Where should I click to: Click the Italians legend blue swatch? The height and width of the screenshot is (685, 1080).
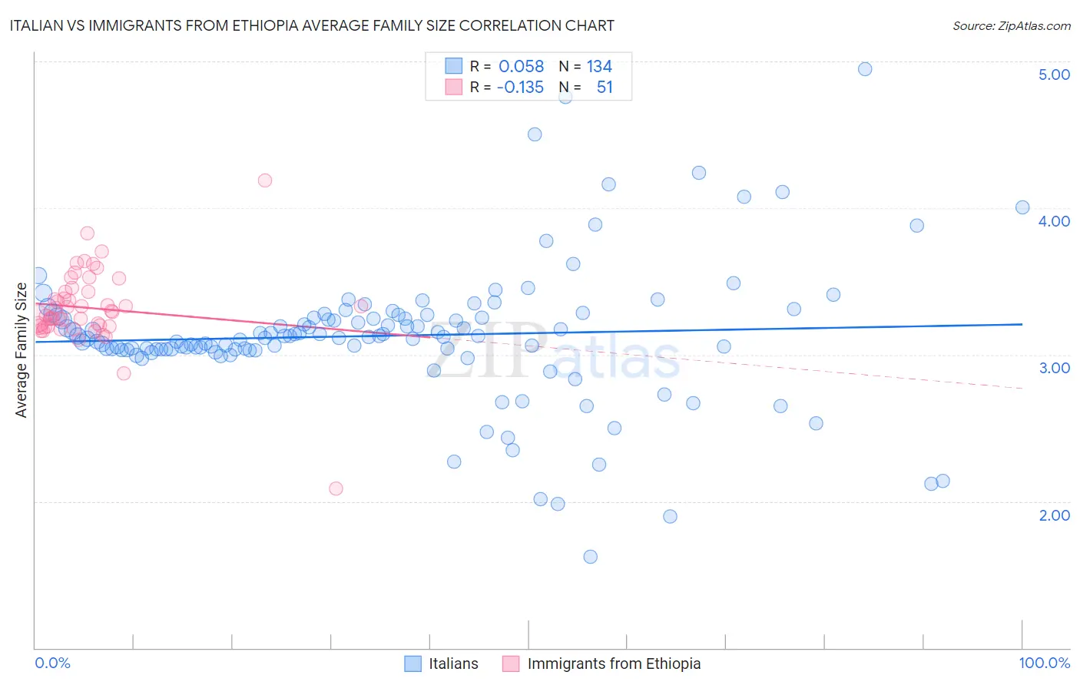[x=412, y=663]
